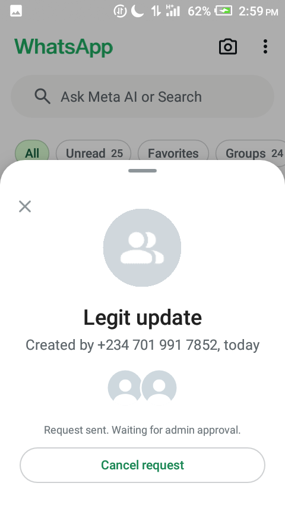Viewport: 285px width, 508px height.
Task: Tap the second member avatar icon
Action: (159, 387)
